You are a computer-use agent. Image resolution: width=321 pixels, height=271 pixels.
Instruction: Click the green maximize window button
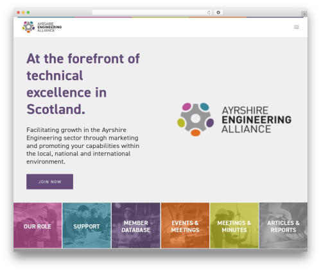(x=28, y=13)
